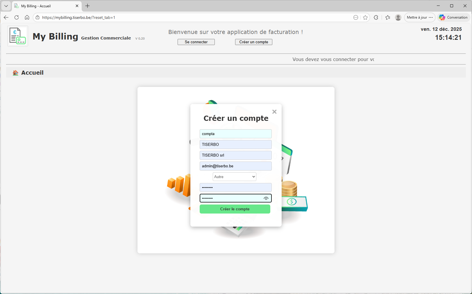The height and width of the screenshot is (294, 472).
Task: Navigate home with the home icon
Action: pos(27,17)
